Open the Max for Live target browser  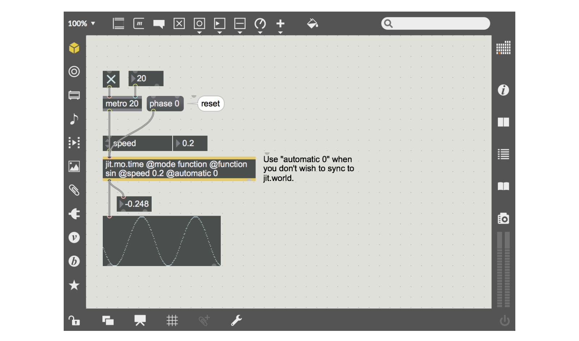(x=74, y=72)
